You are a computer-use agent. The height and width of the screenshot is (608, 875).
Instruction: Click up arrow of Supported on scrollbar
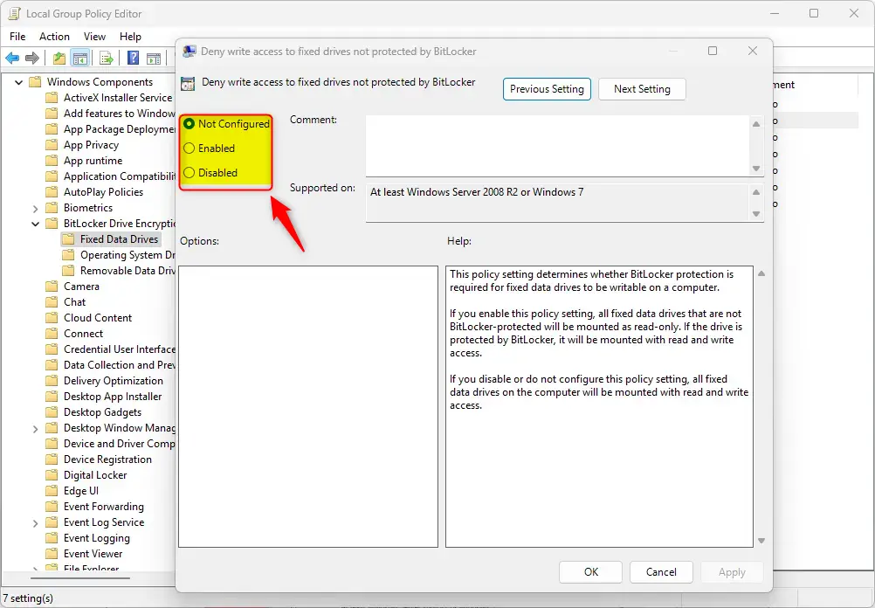pyautogui.click(x=756, y=192)
